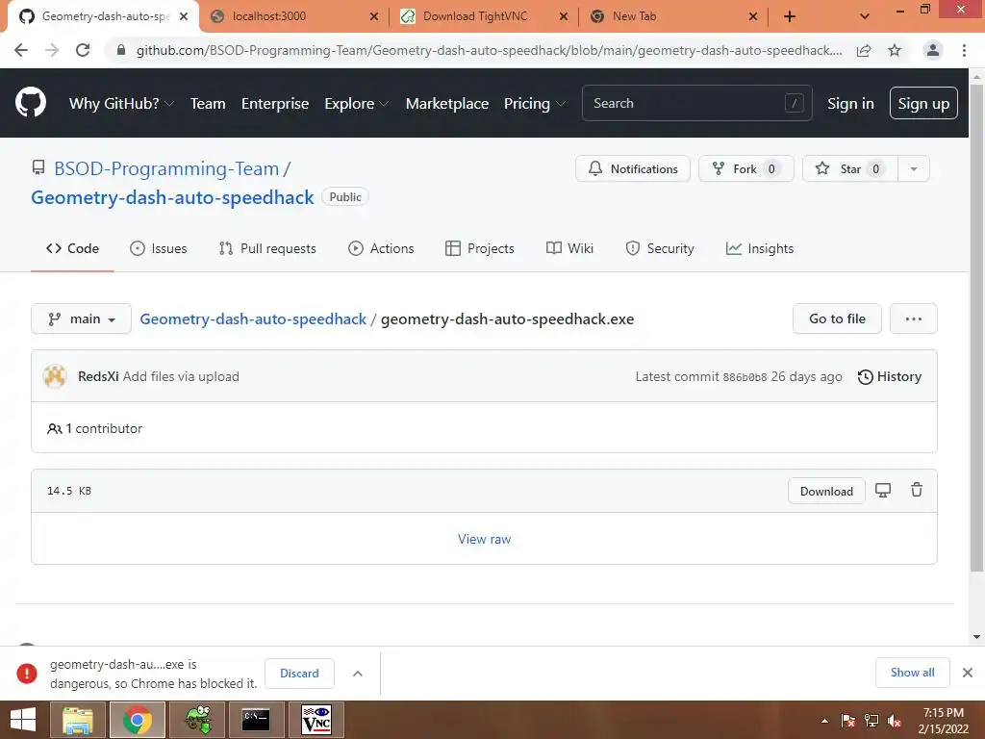
Task: Expand the Explore dropdown
Action: [x=356, y=104]
